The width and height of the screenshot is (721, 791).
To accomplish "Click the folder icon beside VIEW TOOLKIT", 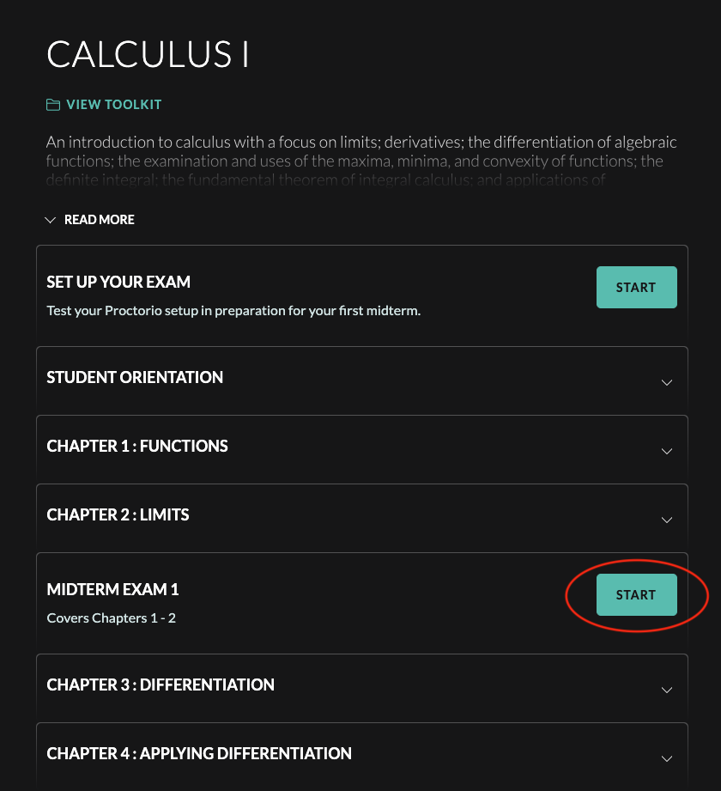I will 53,104.
